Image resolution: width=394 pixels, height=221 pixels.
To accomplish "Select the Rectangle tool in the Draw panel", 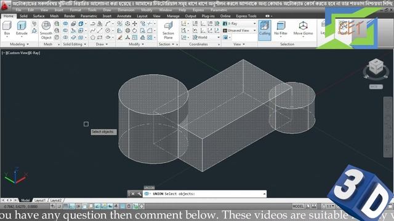I will click(100, 37).
